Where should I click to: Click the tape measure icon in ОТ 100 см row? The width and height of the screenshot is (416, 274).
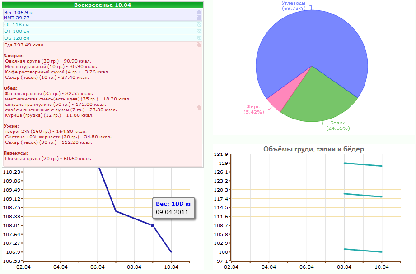199,31
